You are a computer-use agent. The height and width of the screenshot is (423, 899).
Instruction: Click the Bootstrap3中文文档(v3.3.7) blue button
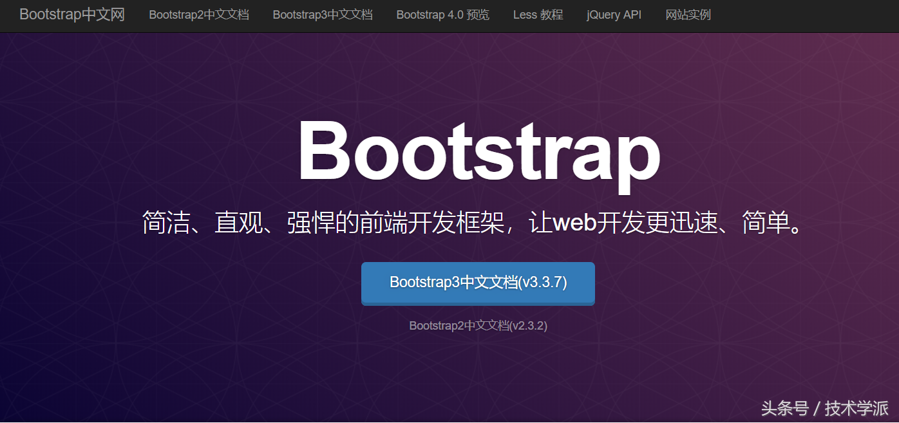pyautogui.click(x=478, y=283)
